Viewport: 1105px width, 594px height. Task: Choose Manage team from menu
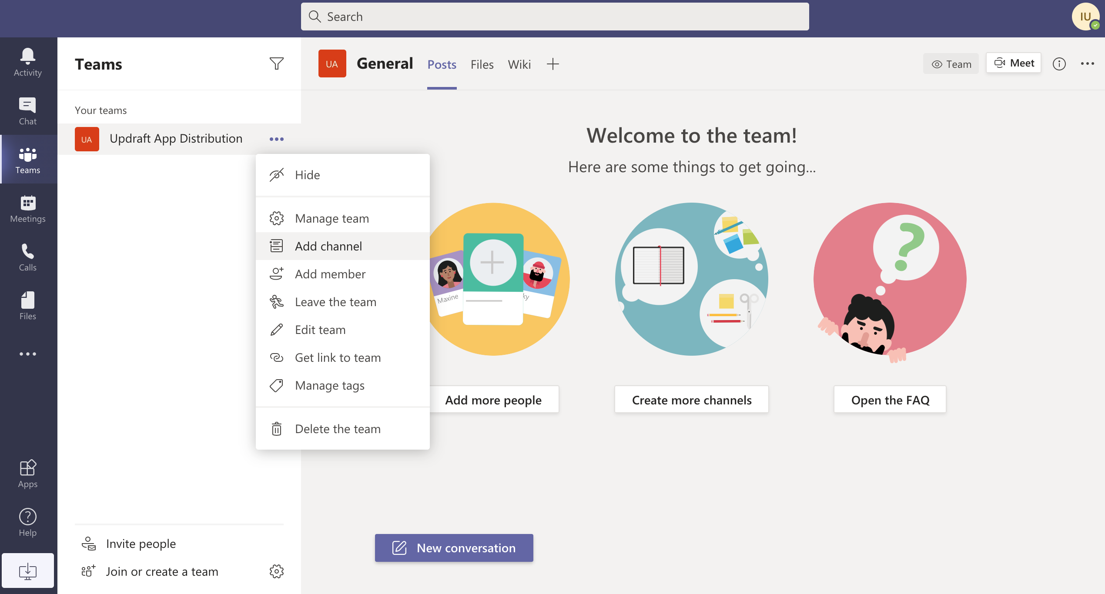pyautogui.click(x=343, y=218)
